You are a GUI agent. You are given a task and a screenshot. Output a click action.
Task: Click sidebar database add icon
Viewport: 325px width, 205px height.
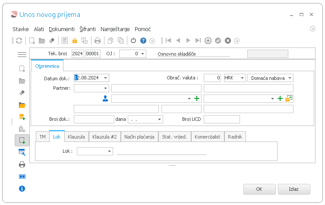(22, 117)
